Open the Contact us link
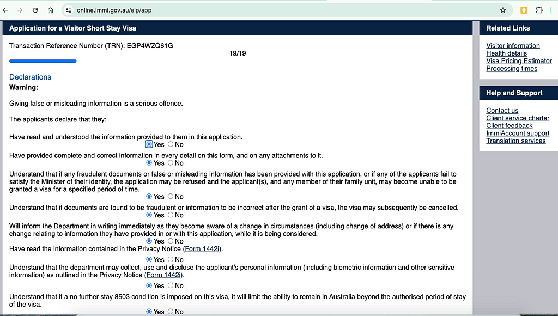Image resolution: width=558 pixels, height=316 pixels. [x=502, y=111]
